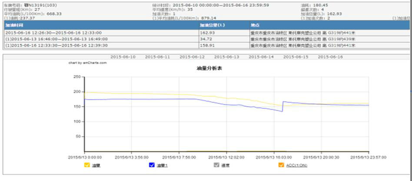Switch to the 2015-06-12 date tab
This screenshot has width=412, height=181.
[192, 57]
